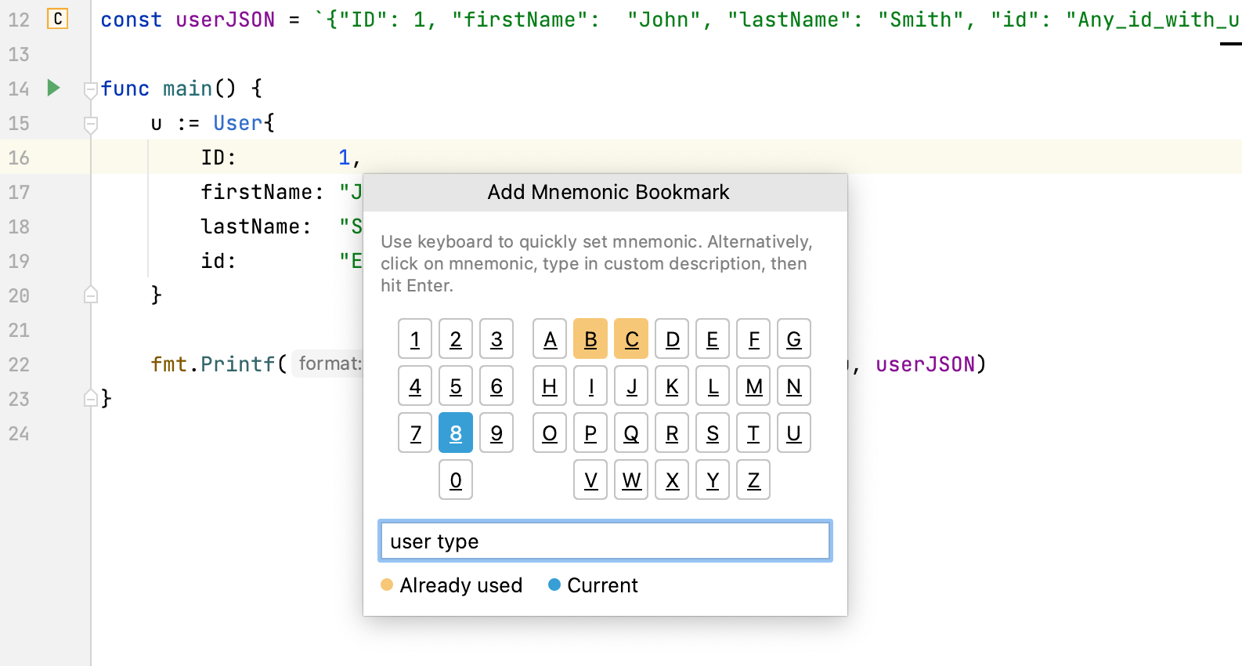Image resolution: width=1242 pixels, height=666 pixels.
Task: Collapse the User struct literal fold marker
Action: coord(91,124)
